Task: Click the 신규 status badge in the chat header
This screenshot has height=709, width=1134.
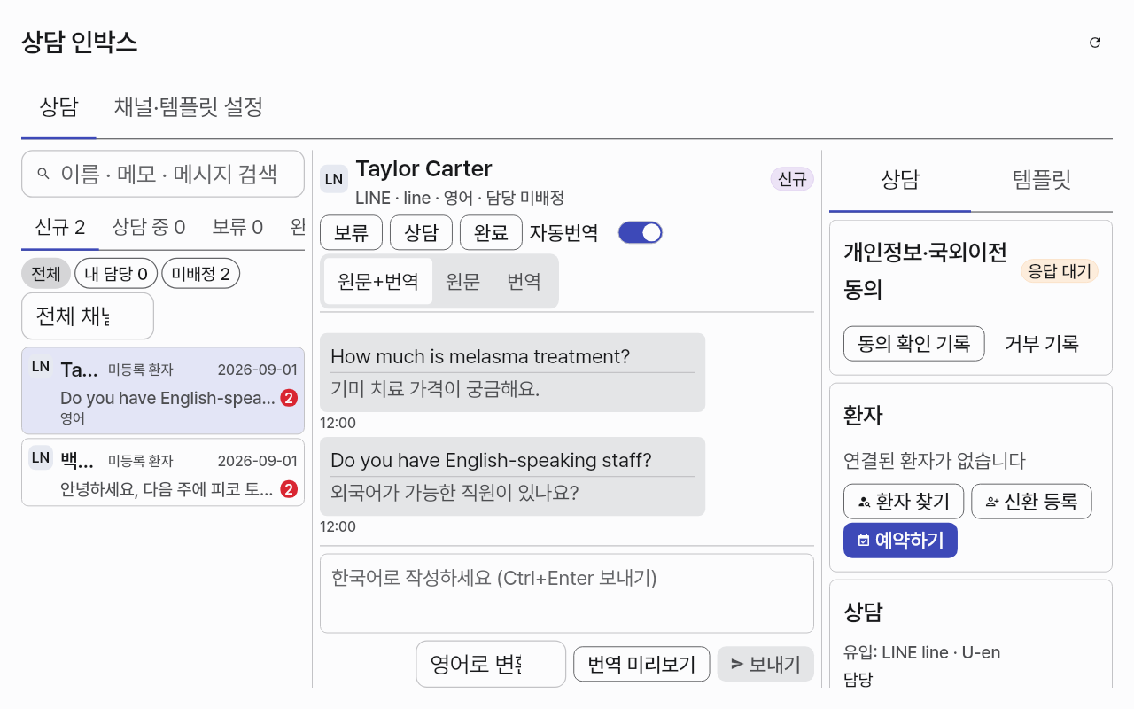Action: coord(792,179)
